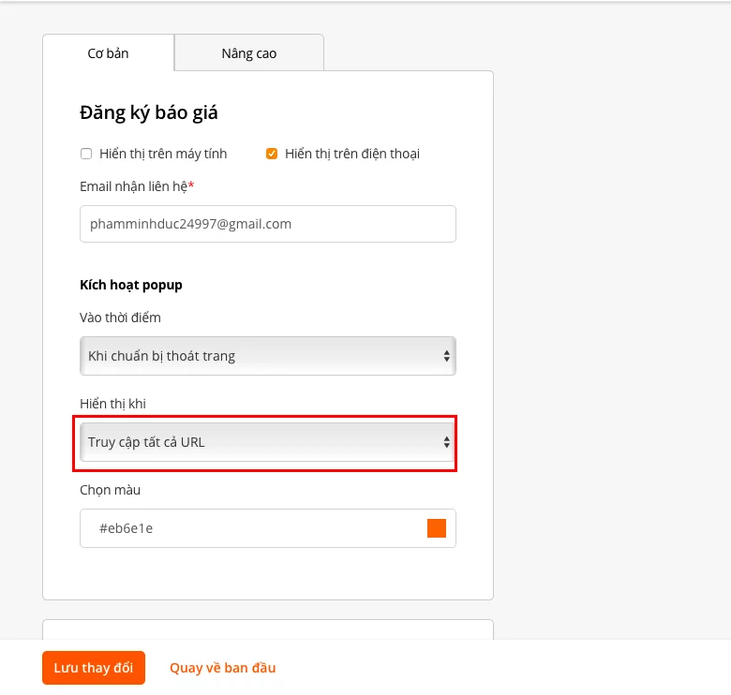Click the Vào thời điểm label
This screenshot has width=731, height=695.
120,318
